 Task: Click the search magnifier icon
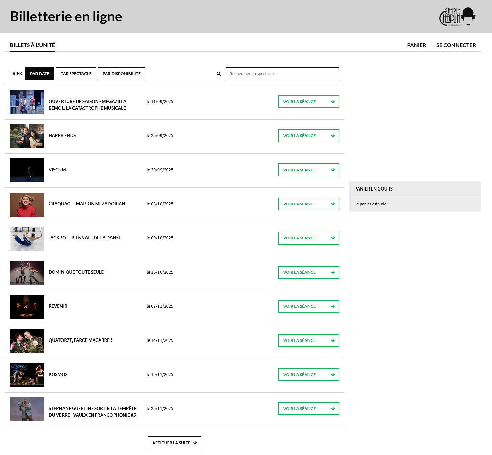(219, 74)
